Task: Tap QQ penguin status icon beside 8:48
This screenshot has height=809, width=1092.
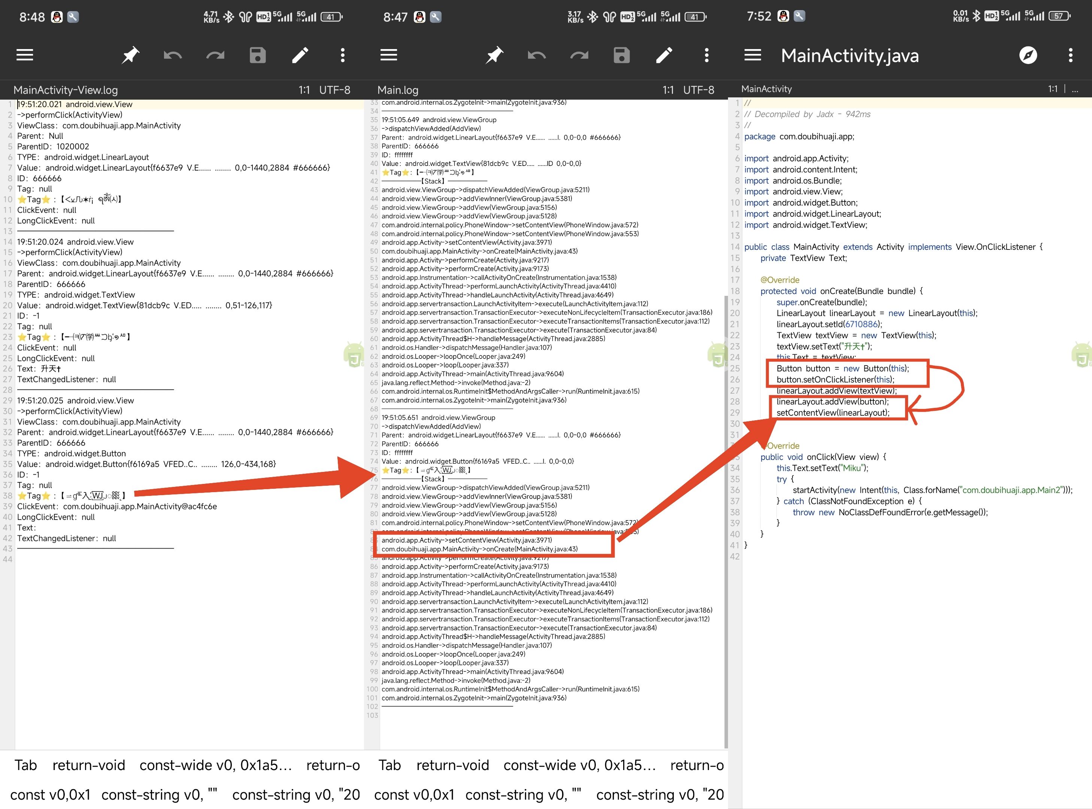Action: pyautogui.click(x=57, y=16)
